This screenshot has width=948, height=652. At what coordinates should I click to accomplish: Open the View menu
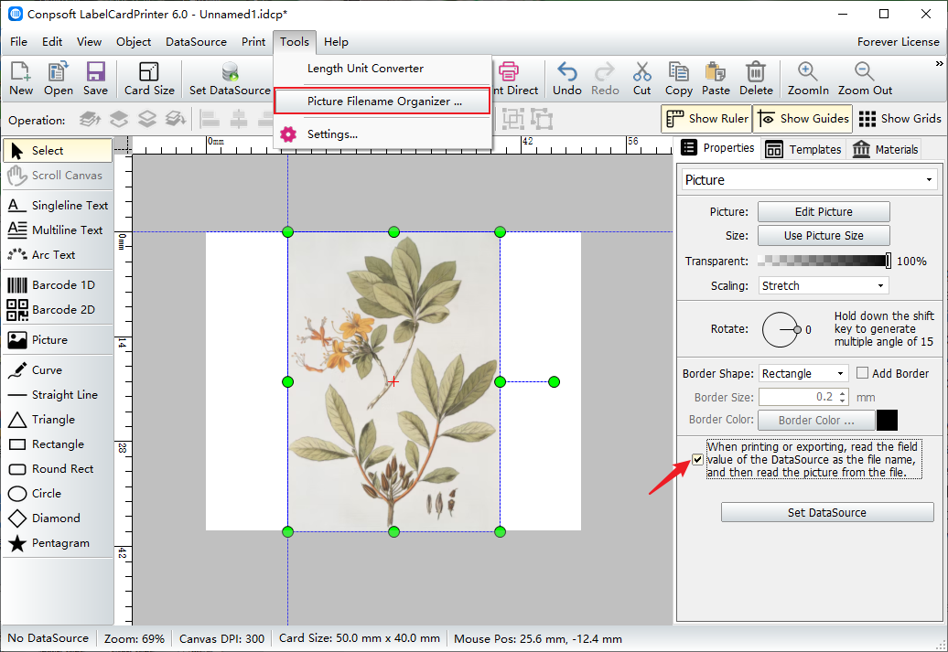(x=89, y=42)
